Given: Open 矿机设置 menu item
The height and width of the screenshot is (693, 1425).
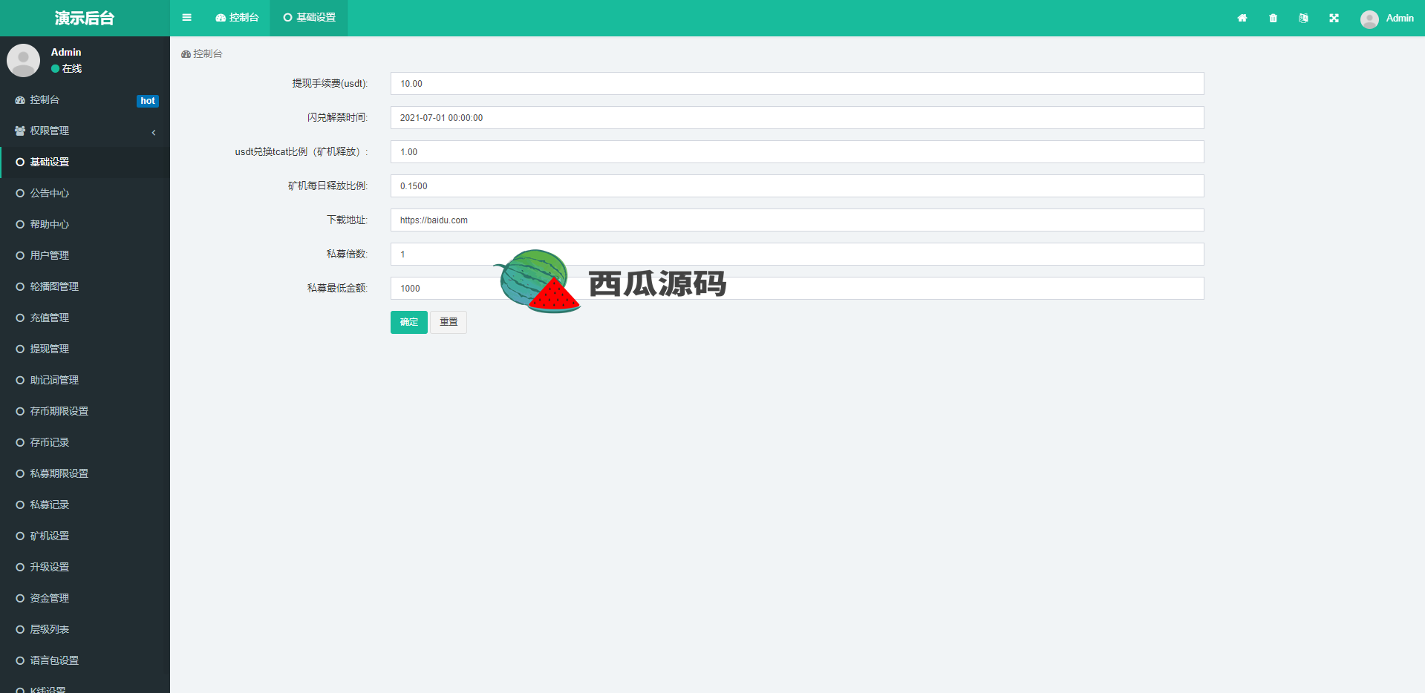Looking at the screenshot, I should pyautogui.click(x=85, y=536).
